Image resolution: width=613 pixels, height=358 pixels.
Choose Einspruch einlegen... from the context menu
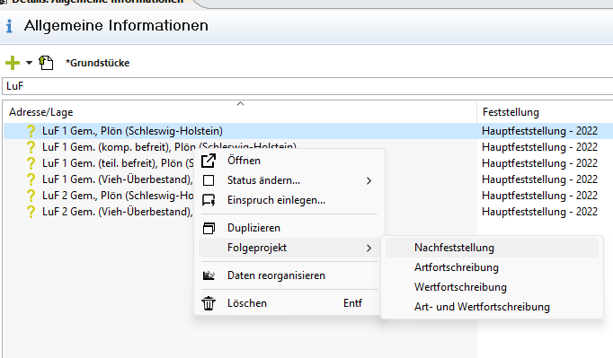pyautogui.click(x=289, y=200)
